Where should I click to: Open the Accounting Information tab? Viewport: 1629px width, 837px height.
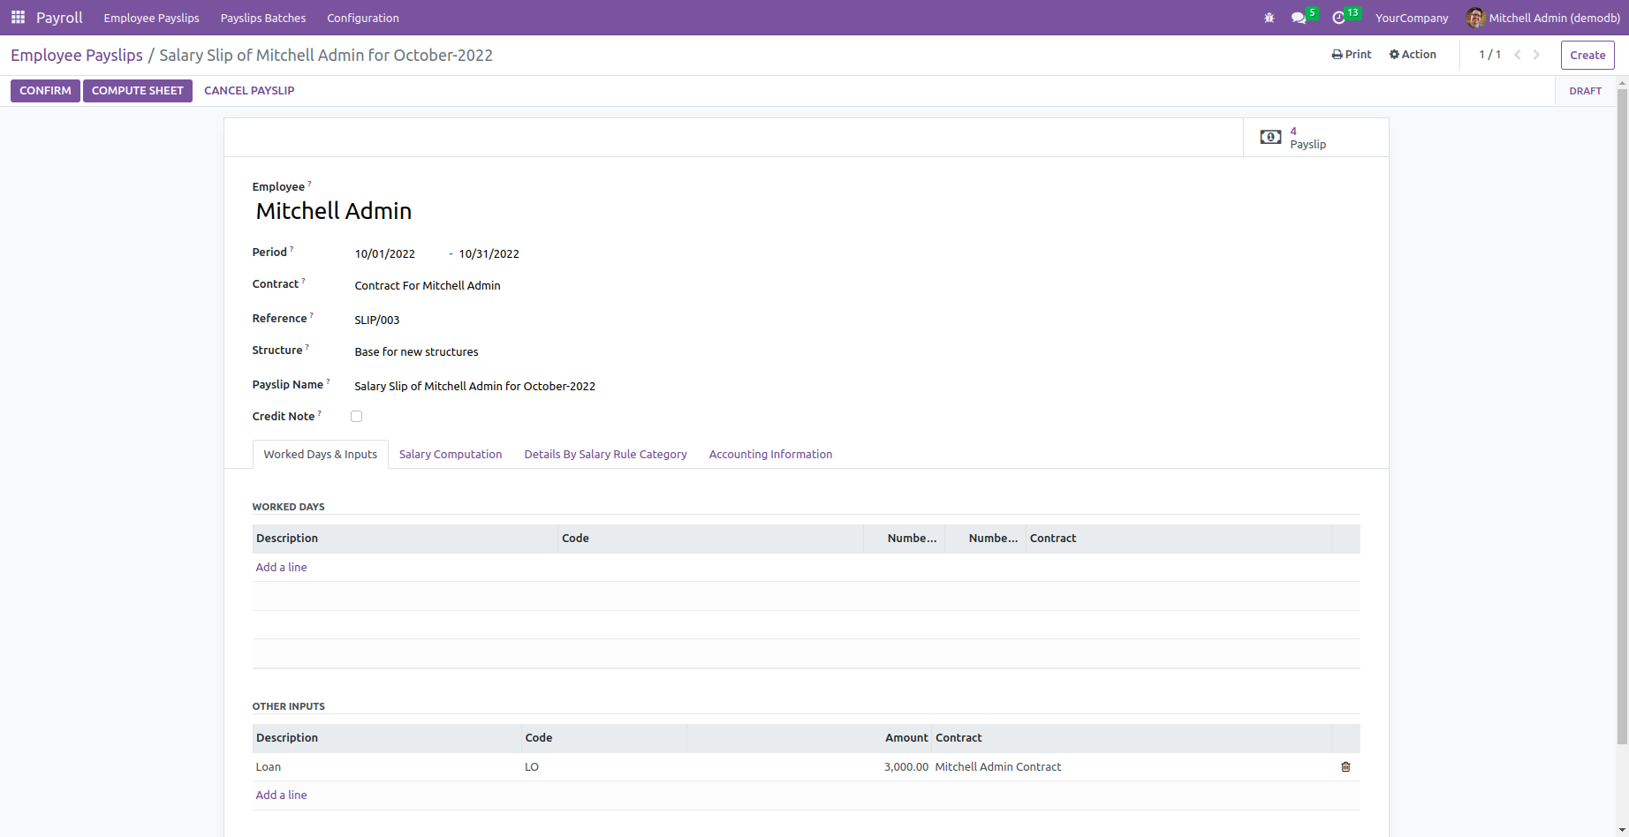pyautogui.click(x=770, y=454)
